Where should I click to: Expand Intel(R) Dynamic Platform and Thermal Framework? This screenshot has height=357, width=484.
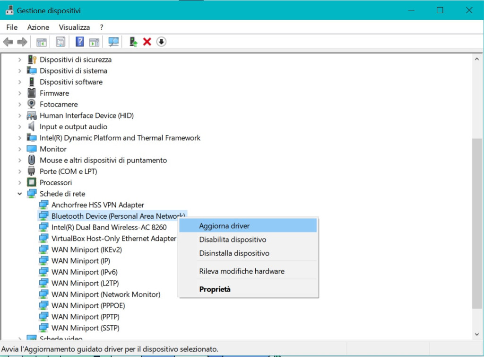click(20, 138)
